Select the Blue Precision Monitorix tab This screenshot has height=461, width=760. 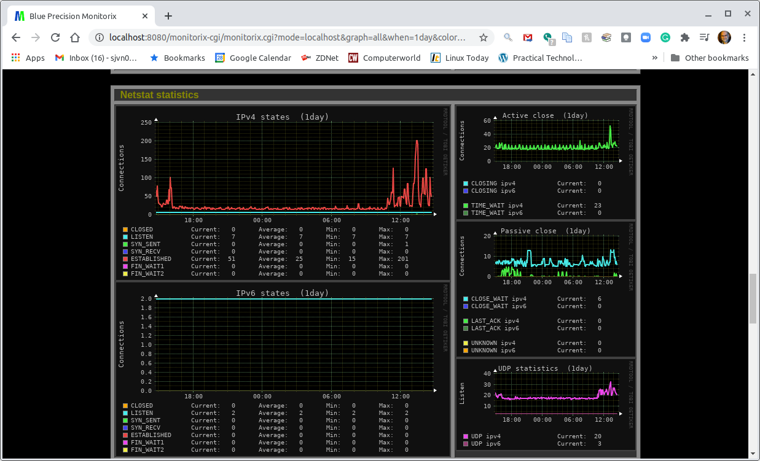tap(72, 16)
